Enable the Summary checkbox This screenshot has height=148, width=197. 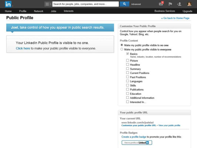tap(128, 69)
